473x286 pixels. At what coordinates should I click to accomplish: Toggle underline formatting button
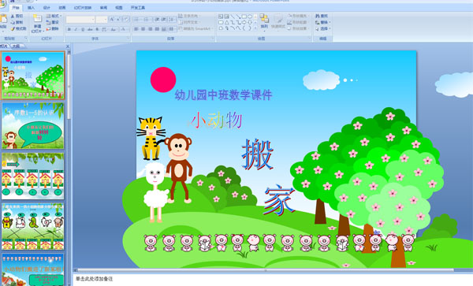pyautogui.click(x=83, y=29)
